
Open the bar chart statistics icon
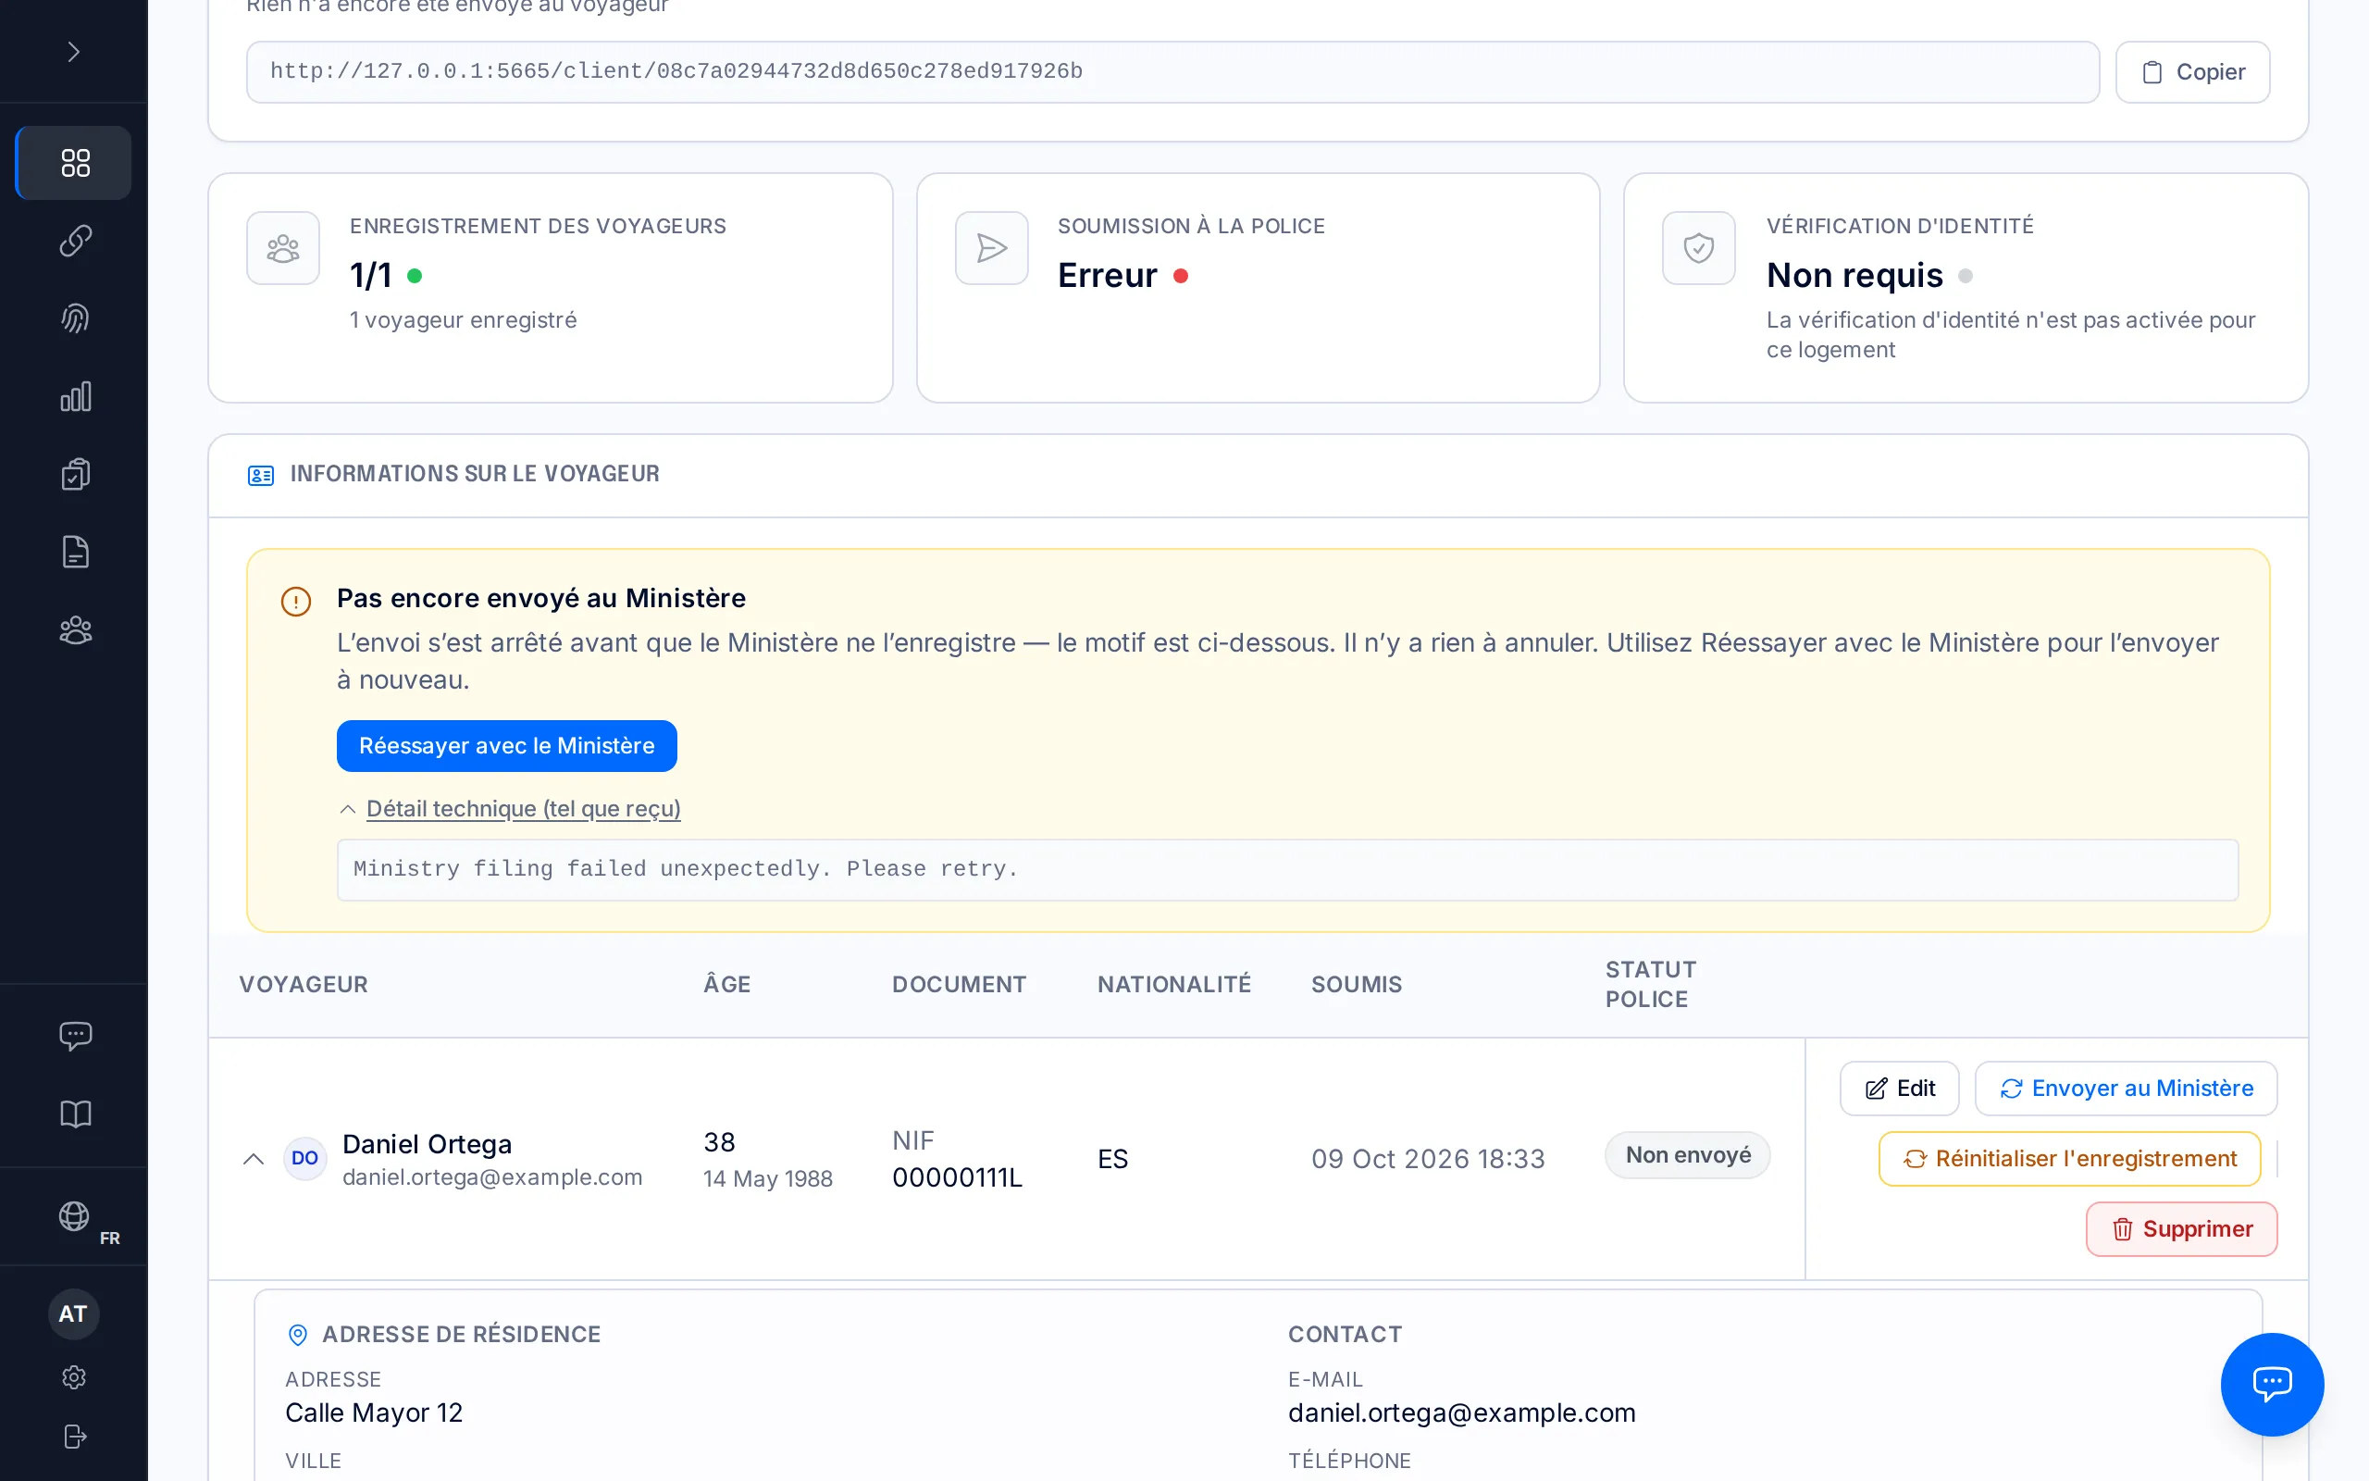[74, 397]
